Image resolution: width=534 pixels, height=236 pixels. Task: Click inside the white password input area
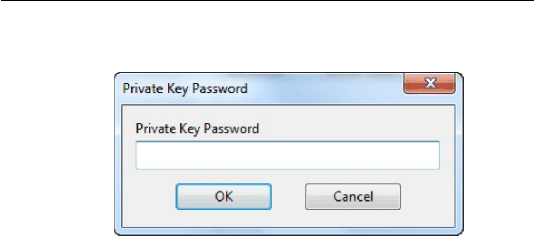pyautogui.click(x=288, y=155)
